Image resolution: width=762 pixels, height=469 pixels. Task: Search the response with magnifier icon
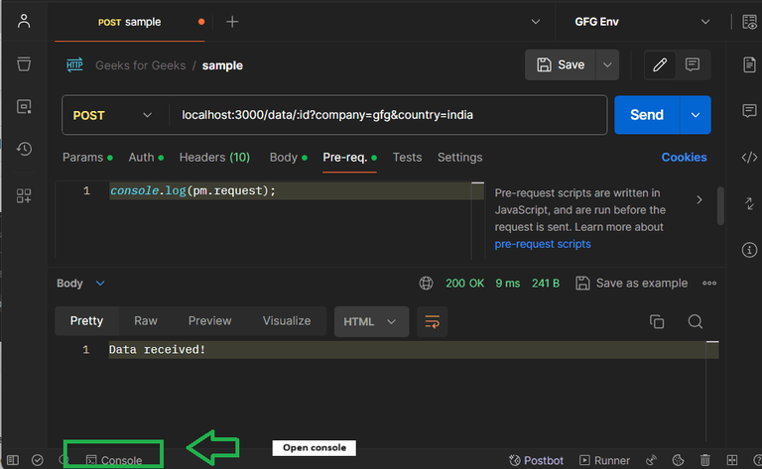pyautogui.click(x=695, y=321)
